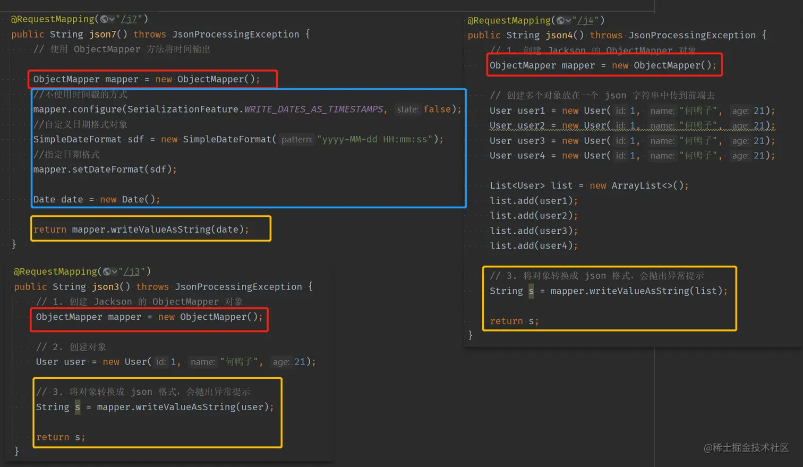Click the "sdf" variable in the SimpleDateFormat declaration
This screenshot has width=803, height=467.
click(x=135, y=139)
